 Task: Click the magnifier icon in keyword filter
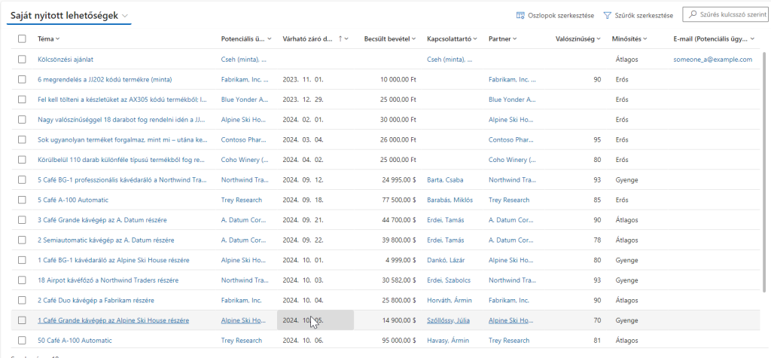693,15
